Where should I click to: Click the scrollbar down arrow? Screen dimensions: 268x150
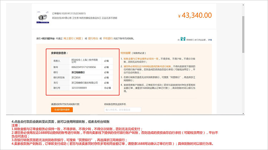tap(243, 113)
